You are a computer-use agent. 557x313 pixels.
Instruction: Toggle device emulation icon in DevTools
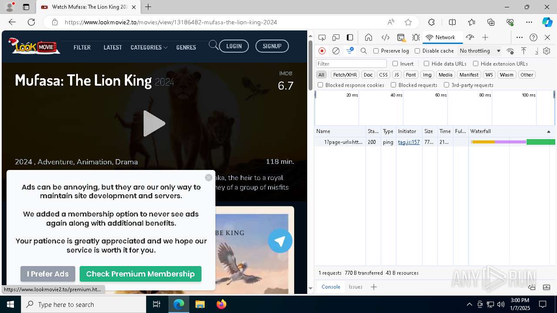(336, 37)
